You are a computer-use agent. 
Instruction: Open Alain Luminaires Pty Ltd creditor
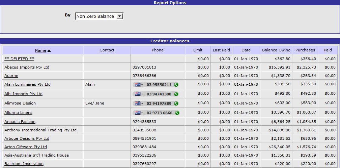(x=27, y=84)
